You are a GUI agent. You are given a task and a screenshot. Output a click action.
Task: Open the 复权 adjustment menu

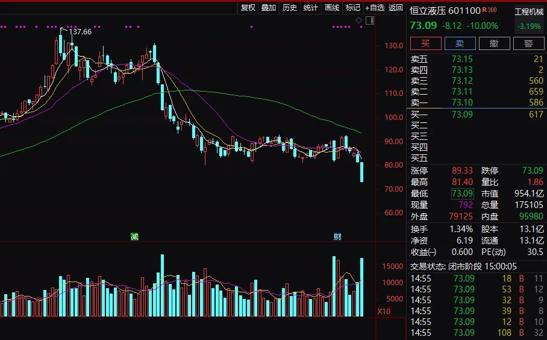[x=248, y=8]
